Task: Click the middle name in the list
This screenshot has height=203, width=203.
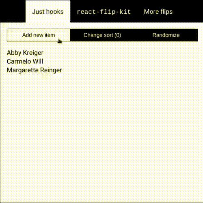Action: click(25, 61)
